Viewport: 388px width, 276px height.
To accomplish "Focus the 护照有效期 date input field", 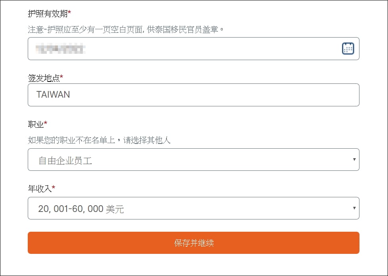I will (x=193, y=49).
